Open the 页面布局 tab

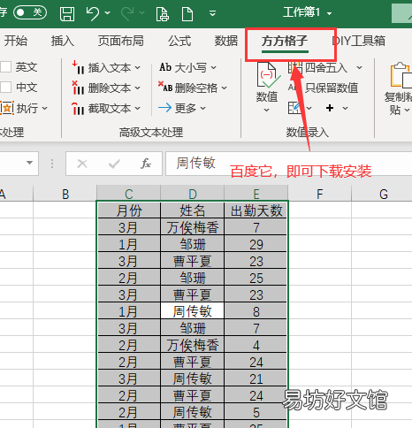(x=121, y=41)
